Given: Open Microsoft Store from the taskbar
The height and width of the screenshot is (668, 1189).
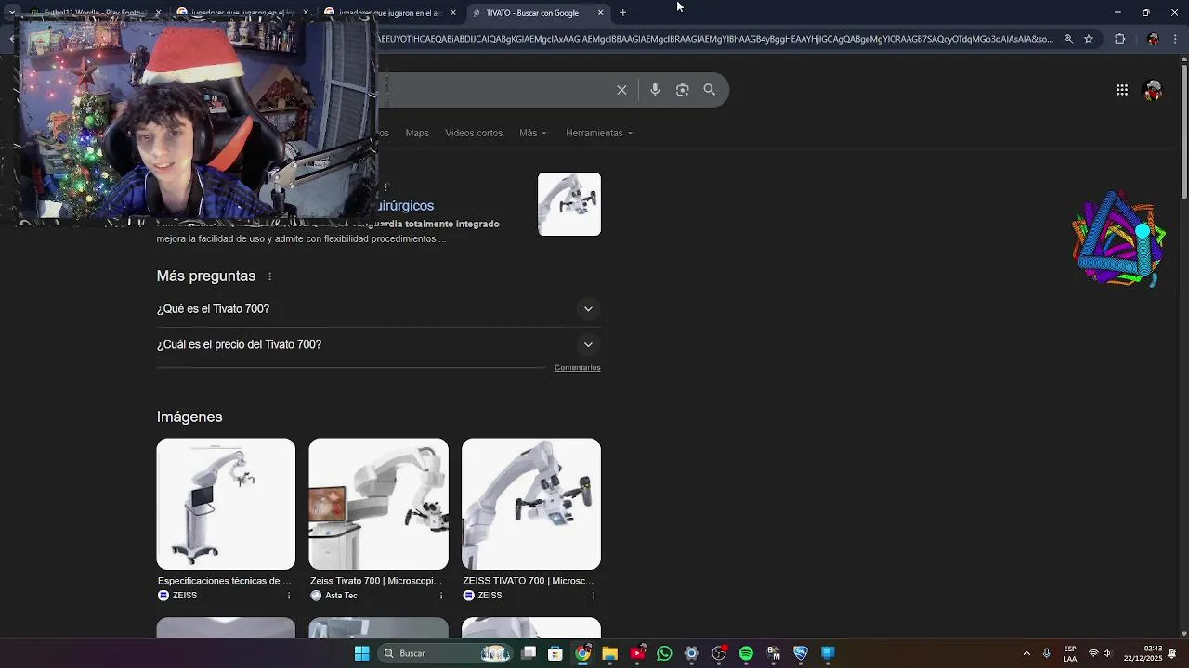Looking at the screenshot, I should pyautogui.click(x=555, y=653).
